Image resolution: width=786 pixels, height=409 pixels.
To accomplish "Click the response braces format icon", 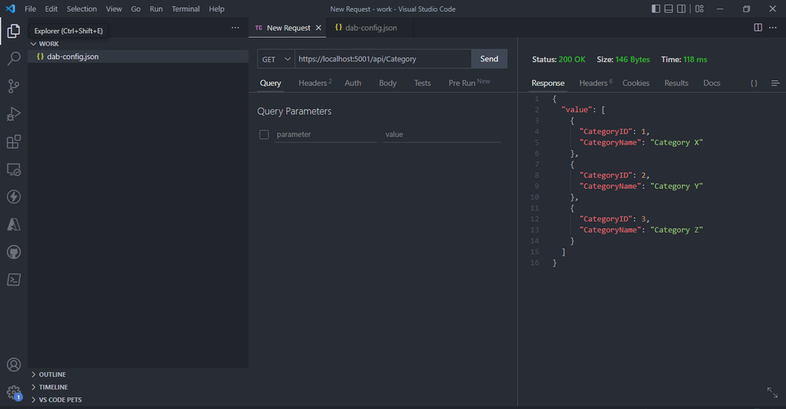I will [x=754, y=83].
